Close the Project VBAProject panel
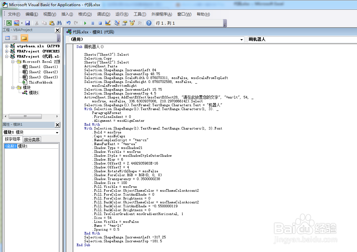The height and width of the screenshot is (252, 357). pos(58,30)
